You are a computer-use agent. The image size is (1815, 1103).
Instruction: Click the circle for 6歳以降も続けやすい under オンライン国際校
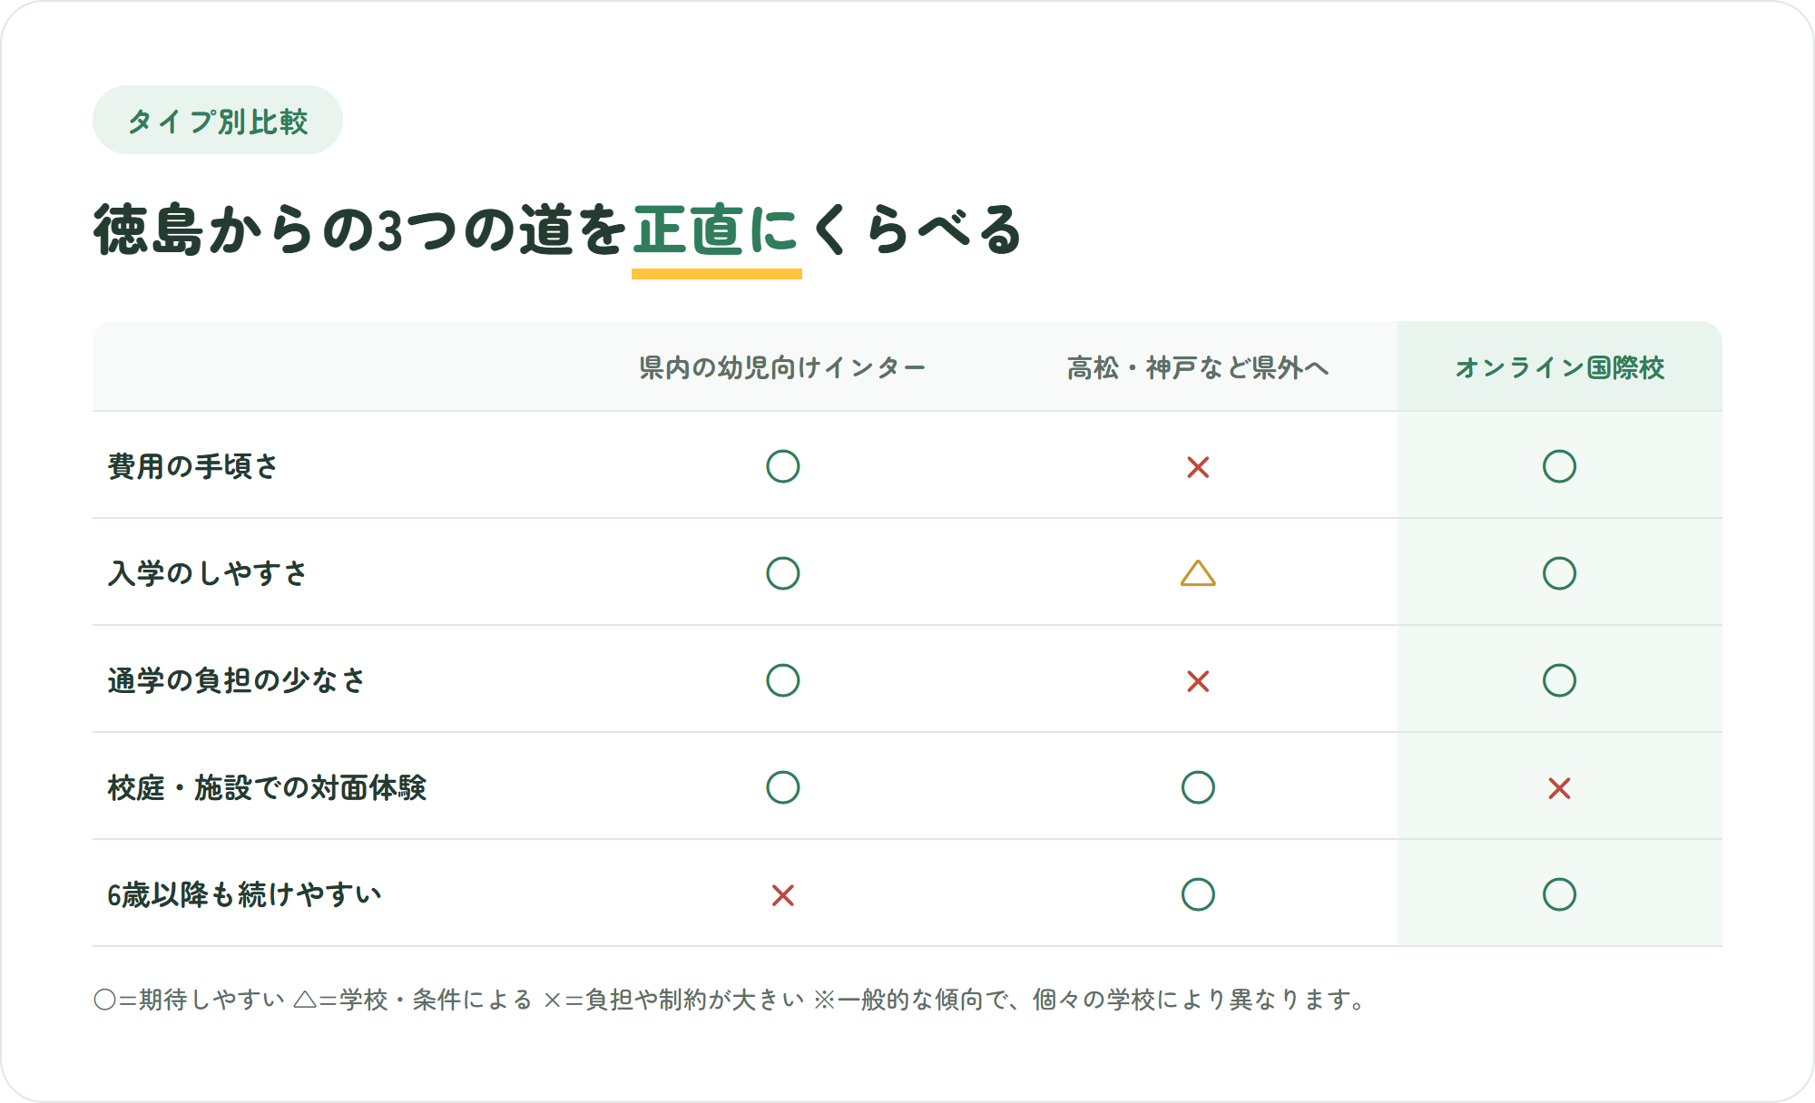pyautogui.click(x=1559, y=894)
